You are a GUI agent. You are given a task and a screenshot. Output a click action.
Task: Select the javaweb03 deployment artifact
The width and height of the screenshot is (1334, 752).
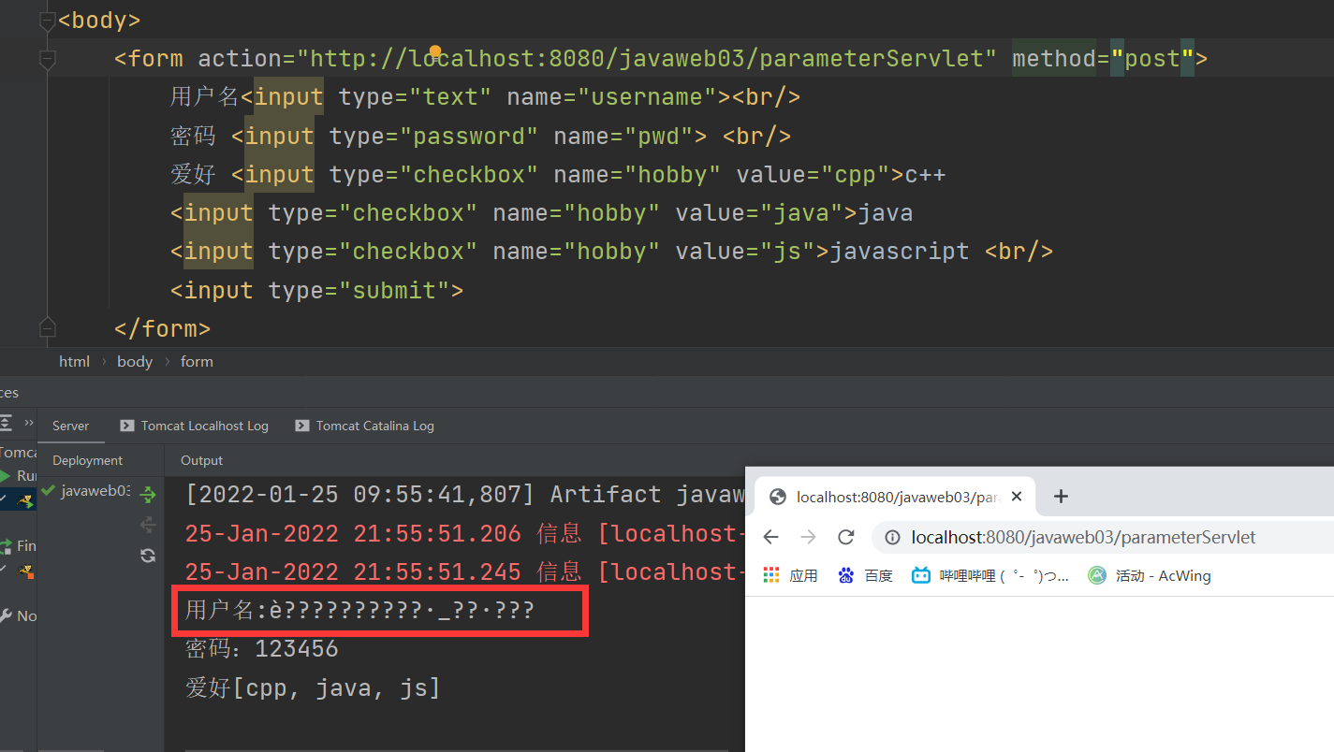click(86, 491)
